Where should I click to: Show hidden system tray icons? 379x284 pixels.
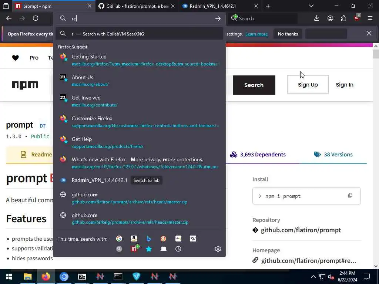coord(313,277)
